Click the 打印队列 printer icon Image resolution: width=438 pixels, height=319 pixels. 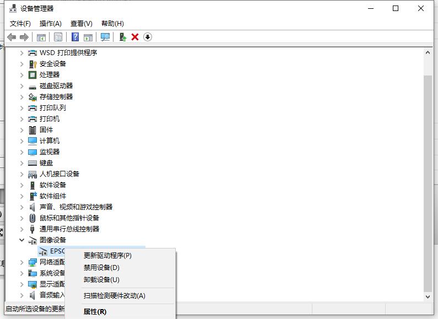pos(33,108)
